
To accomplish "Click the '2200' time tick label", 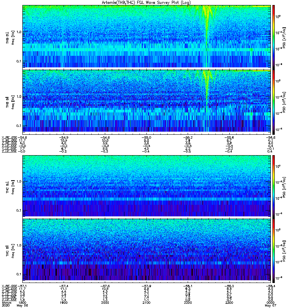I will pos(188,303).
